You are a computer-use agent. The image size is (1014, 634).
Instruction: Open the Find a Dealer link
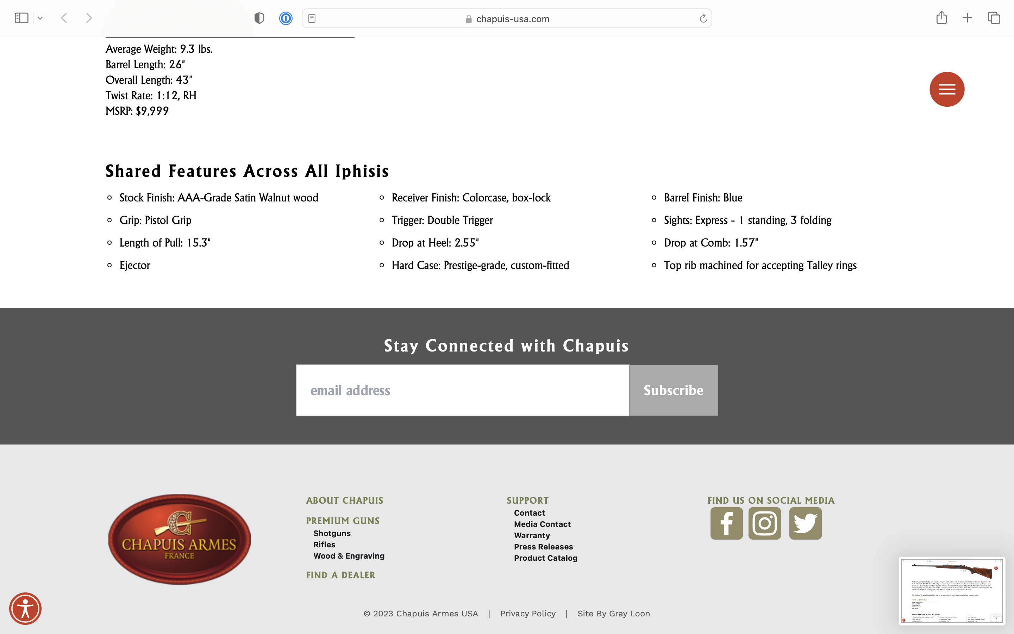click(341, 575)
